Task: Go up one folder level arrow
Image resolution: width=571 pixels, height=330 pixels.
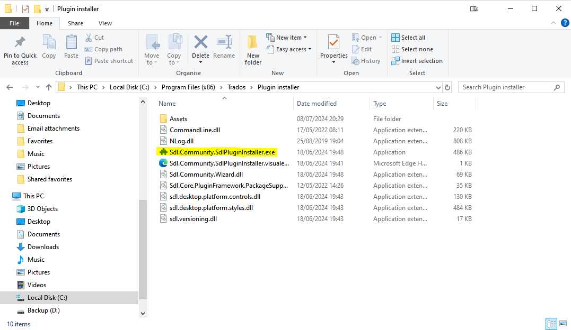Action: [x=49, y=87]
